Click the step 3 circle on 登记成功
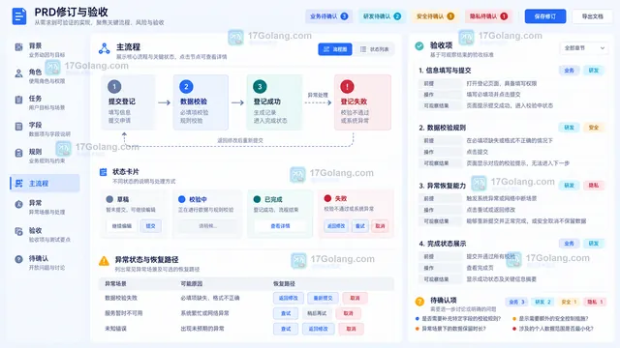This screenshot has width=620, height=348. [260, 86]
